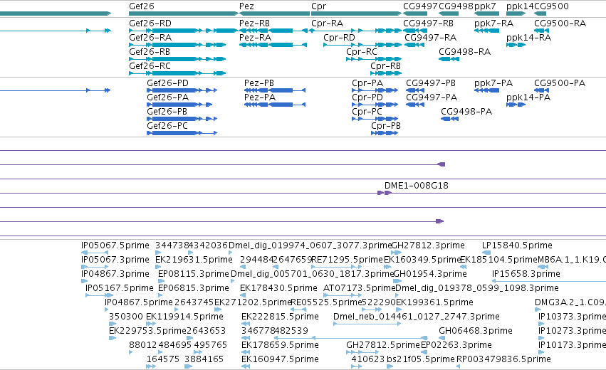Click the Dmel_neb_014461_0127_2747.3prime EST label
Viewport: 606px width, 370px height.
tap(417, 317)
